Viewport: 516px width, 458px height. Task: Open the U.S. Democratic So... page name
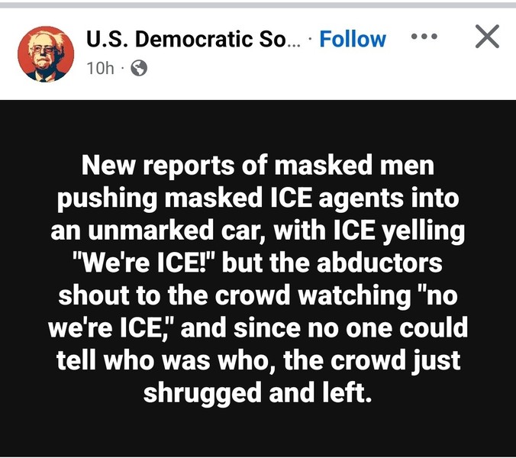click(x=194, y=39)
